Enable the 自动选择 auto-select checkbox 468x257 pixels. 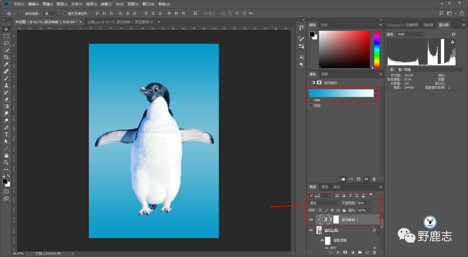pos(22,13)
